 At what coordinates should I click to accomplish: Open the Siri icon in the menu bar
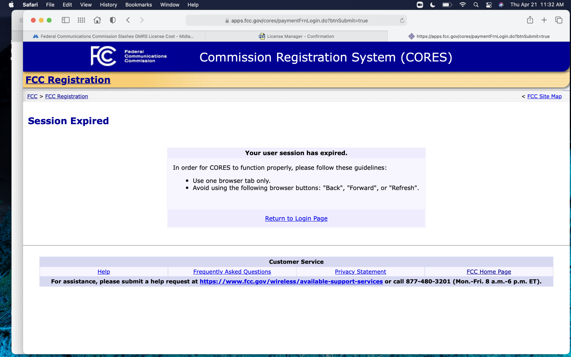coord(501,4)
